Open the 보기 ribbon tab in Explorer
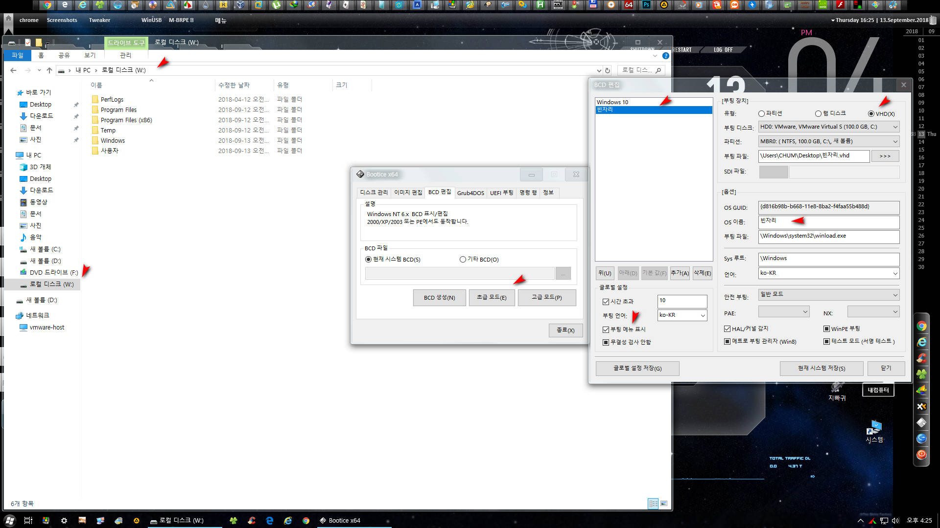Screen dimensions: 940x528 click(x=90, y=55)
